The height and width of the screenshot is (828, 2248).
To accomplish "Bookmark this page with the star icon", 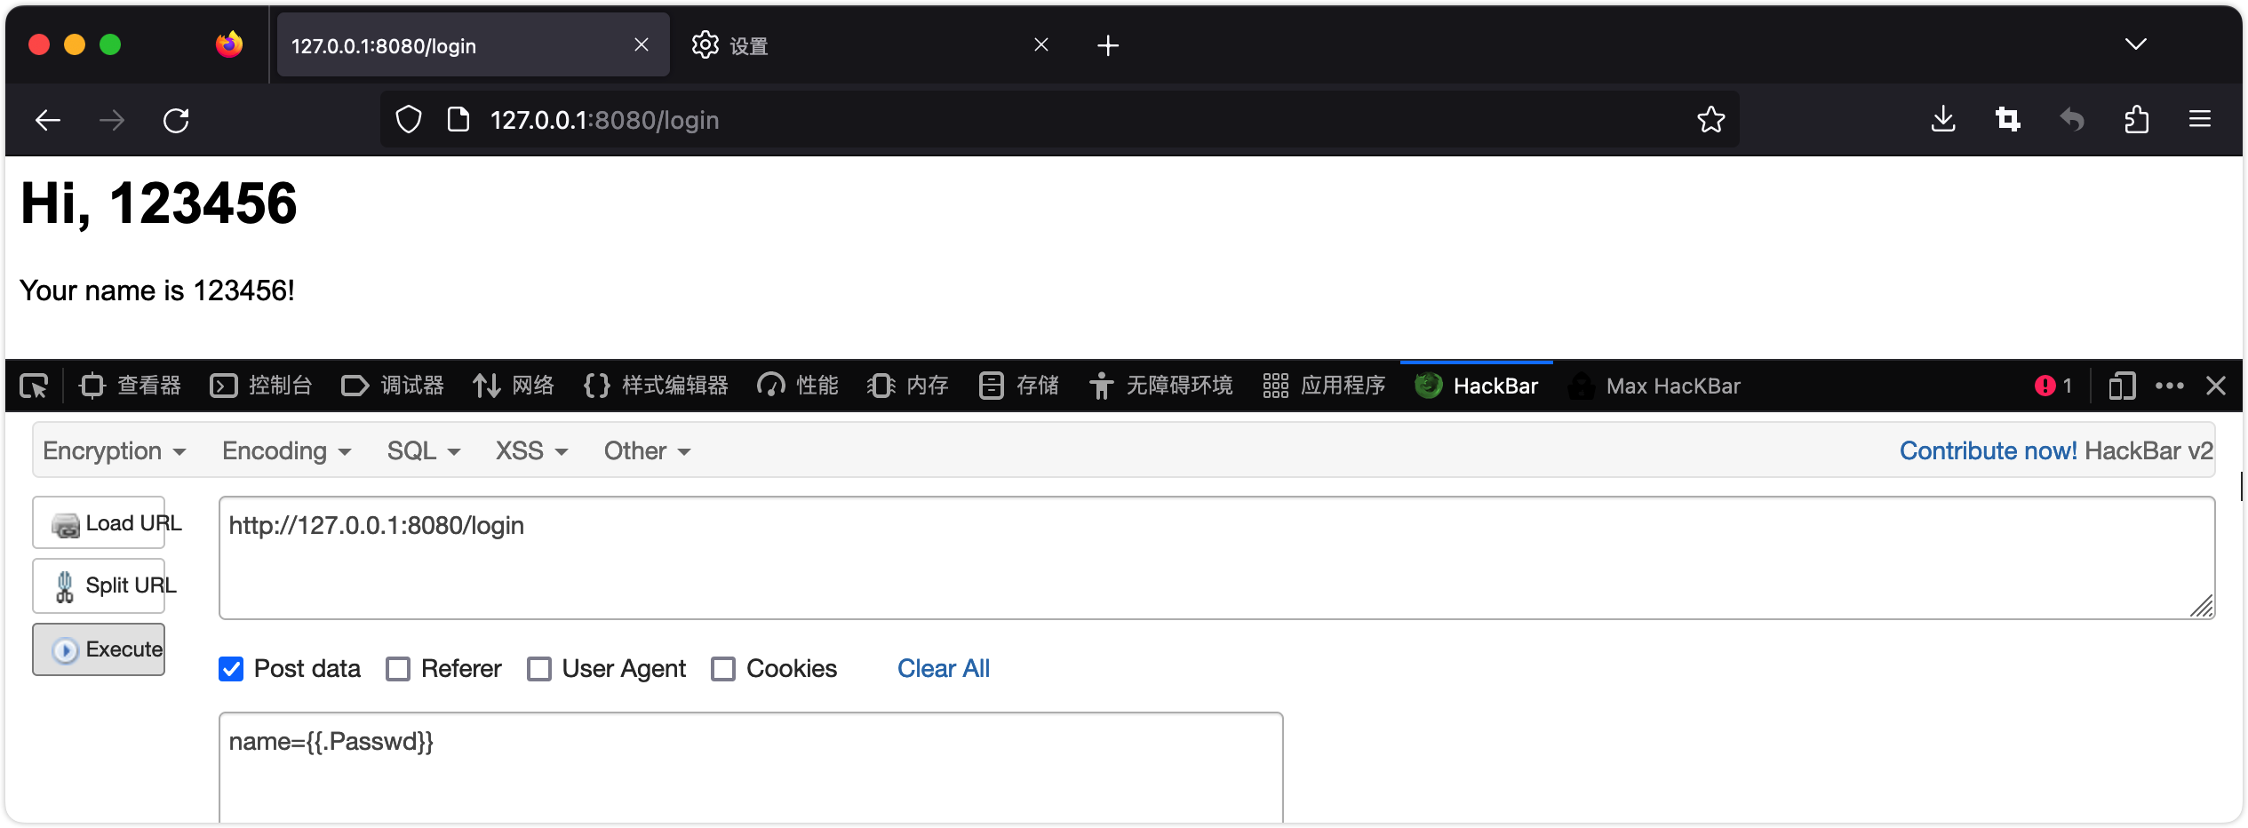I will coord(1710,120).
